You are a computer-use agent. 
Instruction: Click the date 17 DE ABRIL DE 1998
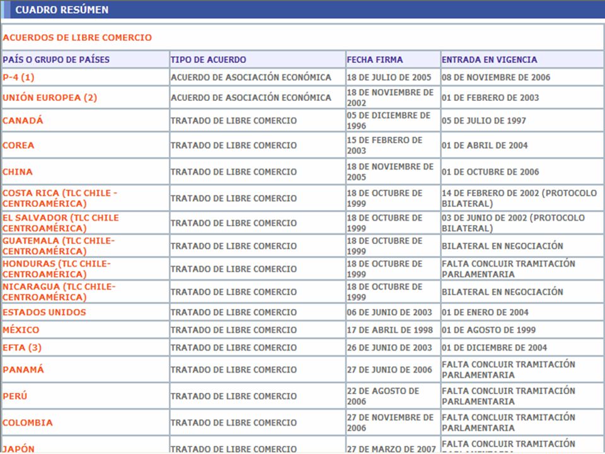(389, 330)
